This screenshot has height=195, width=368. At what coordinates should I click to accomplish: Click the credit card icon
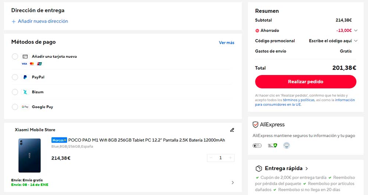[25, 57]
